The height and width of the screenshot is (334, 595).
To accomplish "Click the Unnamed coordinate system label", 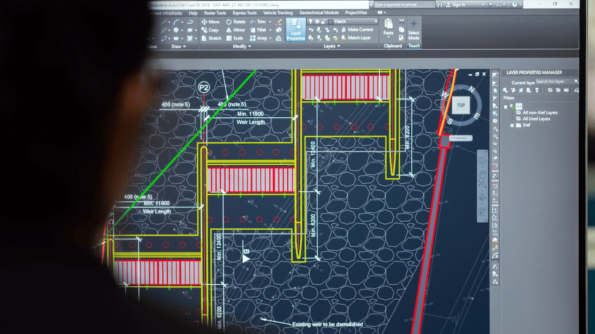I will tap(461, 138).
